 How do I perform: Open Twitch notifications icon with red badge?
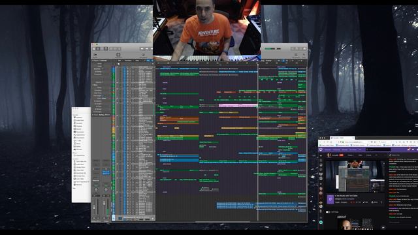[x=409, y=149]
